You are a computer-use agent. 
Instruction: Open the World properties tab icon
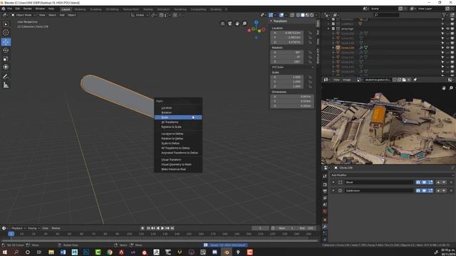pos(325,211)
